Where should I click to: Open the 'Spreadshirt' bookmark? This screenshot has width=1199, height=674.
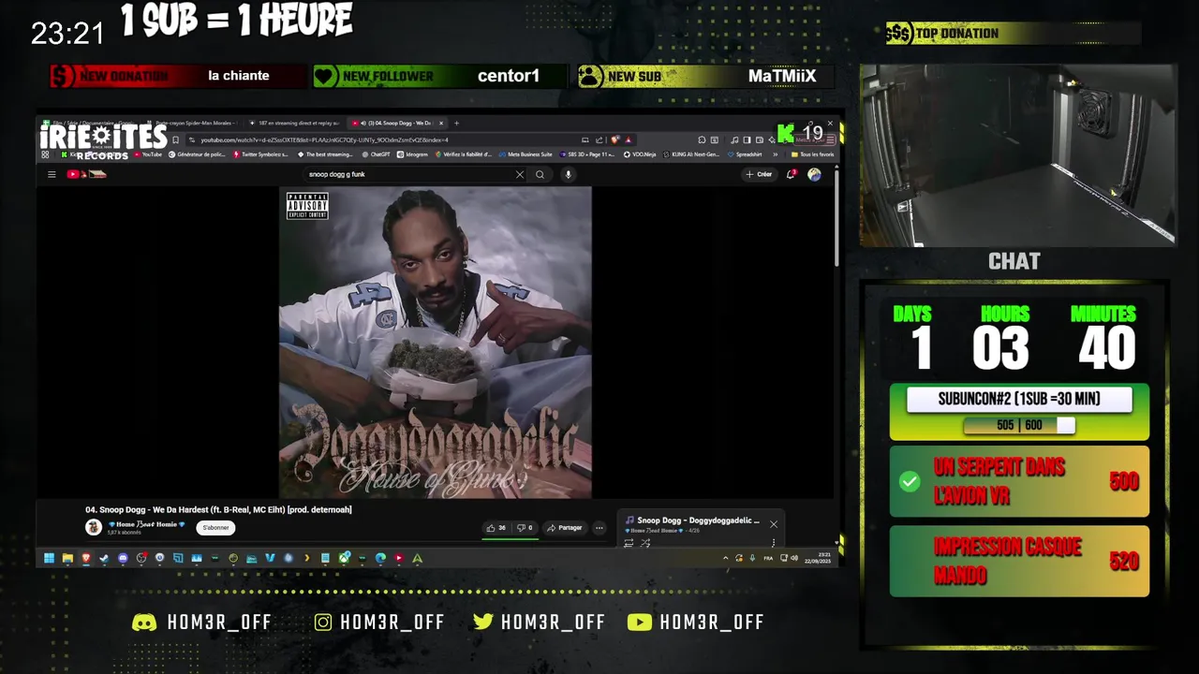pos(745,154)
